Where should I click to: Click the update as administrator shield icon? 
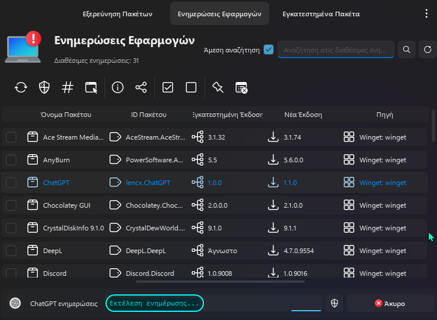(x=44, y=88)
